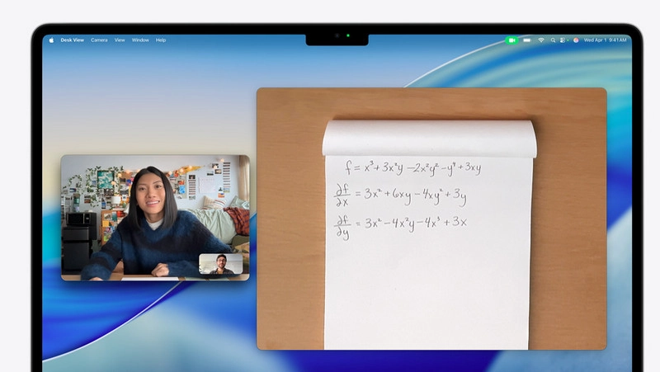Open Control Center icon

pos(563,40)
